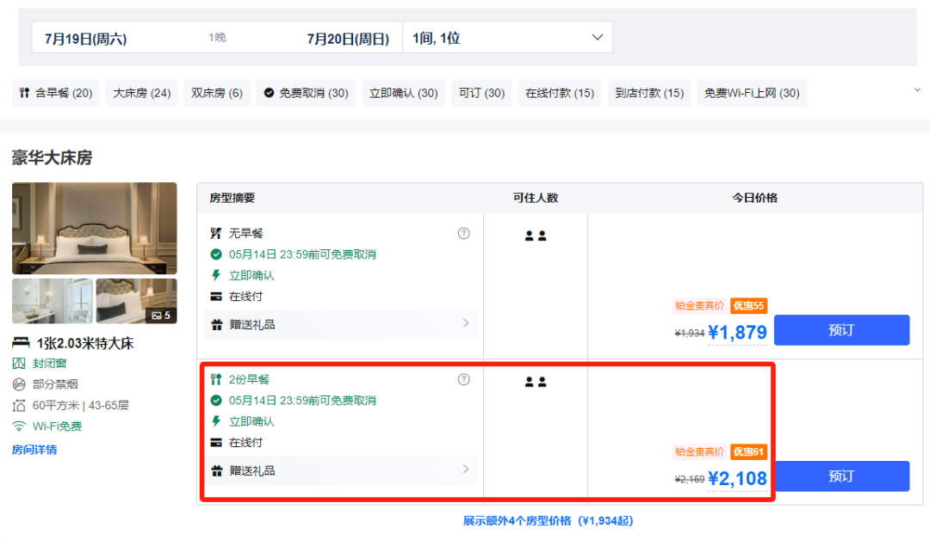
Task: Toggle the 含早餐 (20) filter
Action: point(56,93)
